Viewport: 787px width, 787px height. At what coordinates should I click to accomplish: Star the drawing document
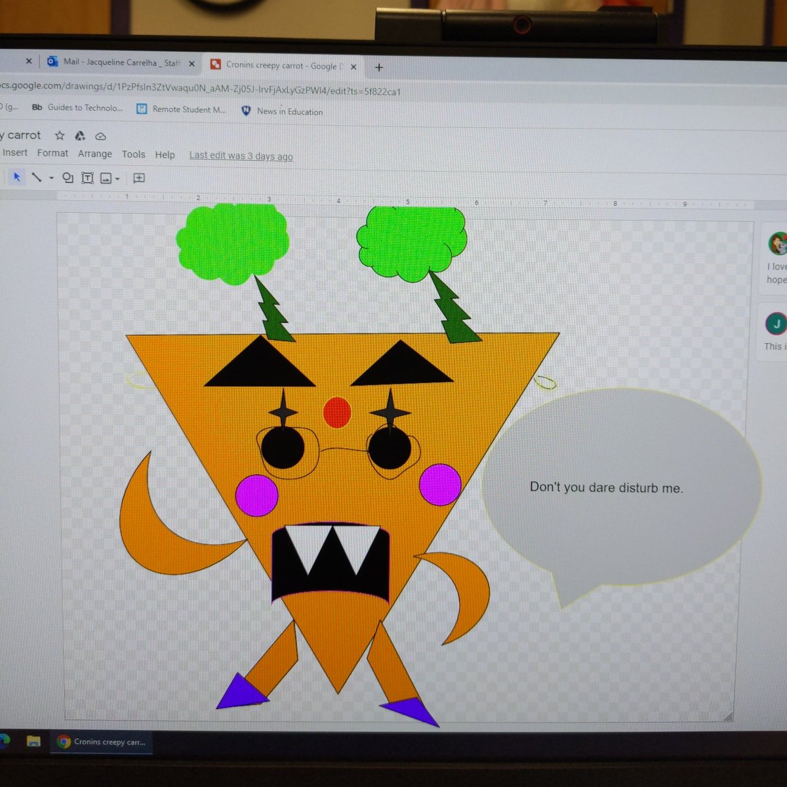coord(60,136)
